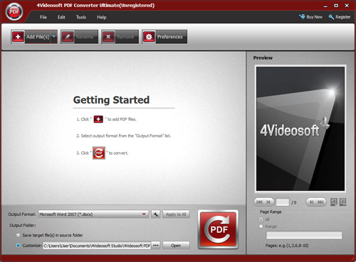The width and height of the screenshot is (356, 262).
Task: Open the Help menu
Action: (102, 17)
